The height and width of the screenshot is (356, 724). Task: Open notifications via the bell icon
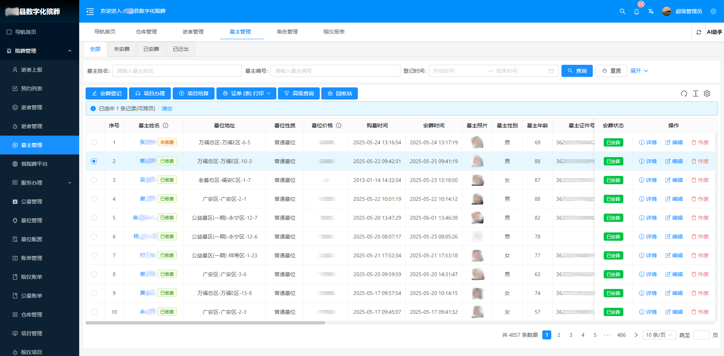[637, 12]
